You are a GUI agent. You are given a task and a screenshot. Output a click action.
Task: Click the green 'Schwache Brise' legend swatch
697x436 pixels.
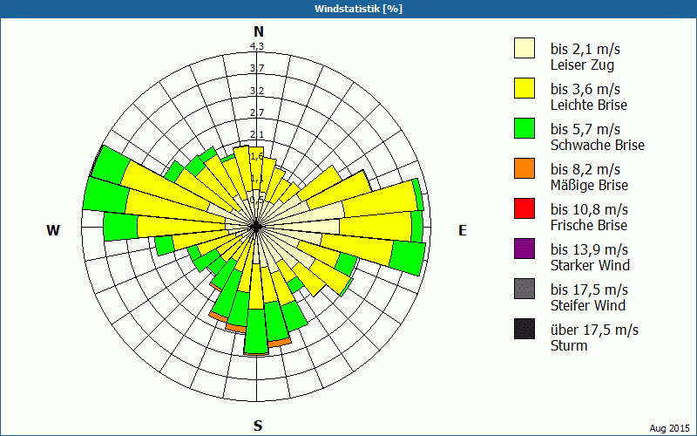[524, 128]
